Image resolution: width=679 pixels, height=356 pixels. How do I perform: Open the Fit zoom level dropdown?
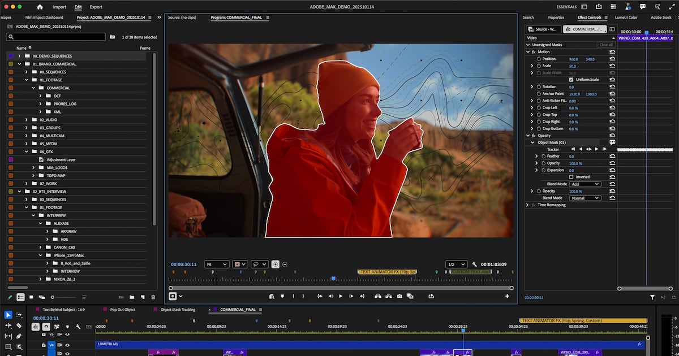(217, 264)
